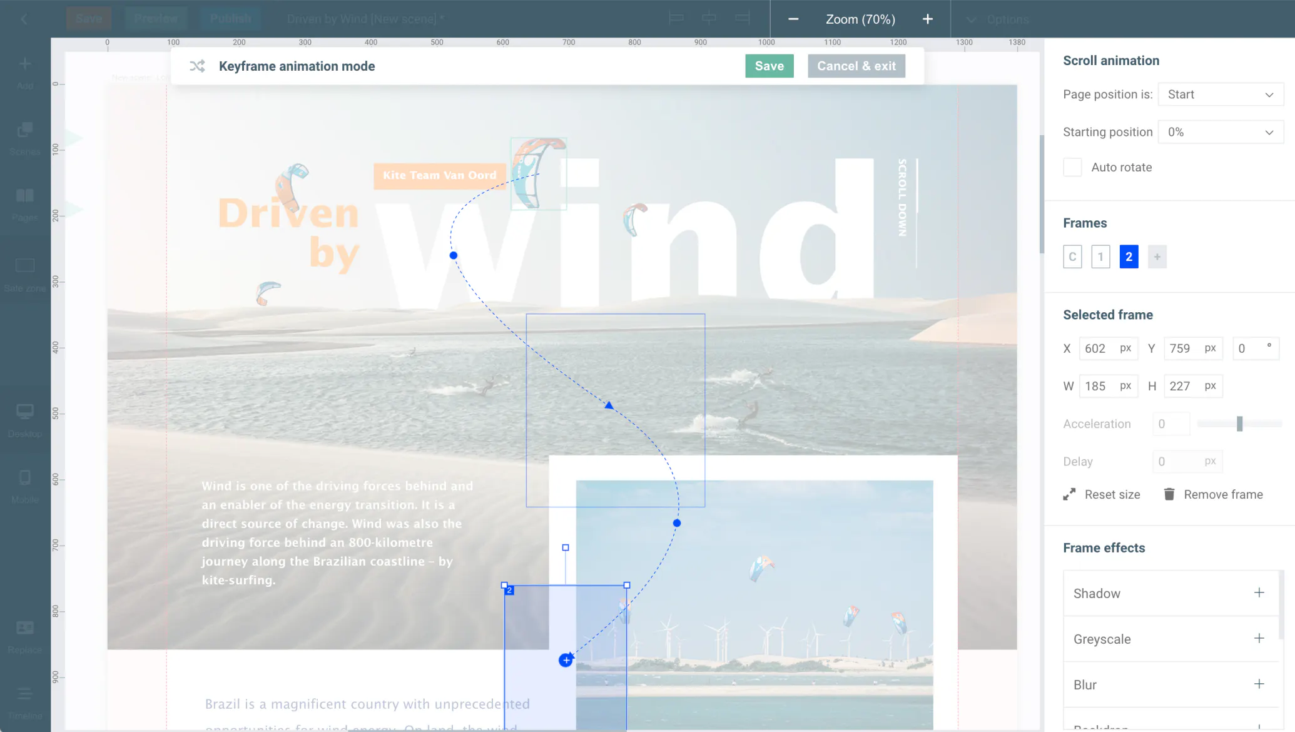
Task: Click the direction arrow on the motion path
Action: [x=609, y=405]
